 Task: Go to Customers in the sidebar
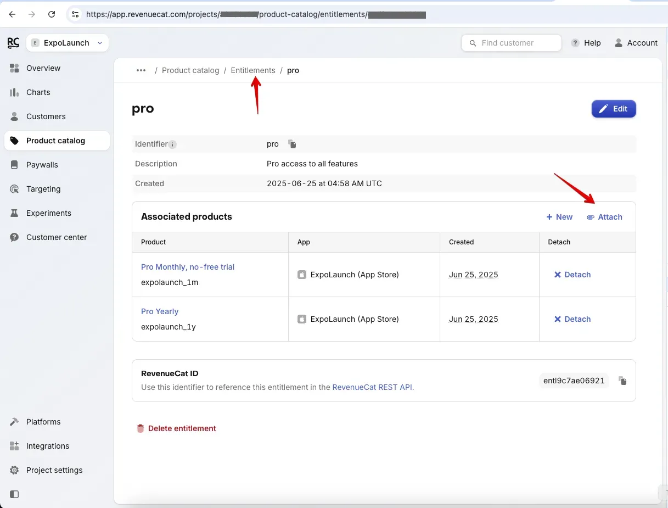(x=57, y=116)
